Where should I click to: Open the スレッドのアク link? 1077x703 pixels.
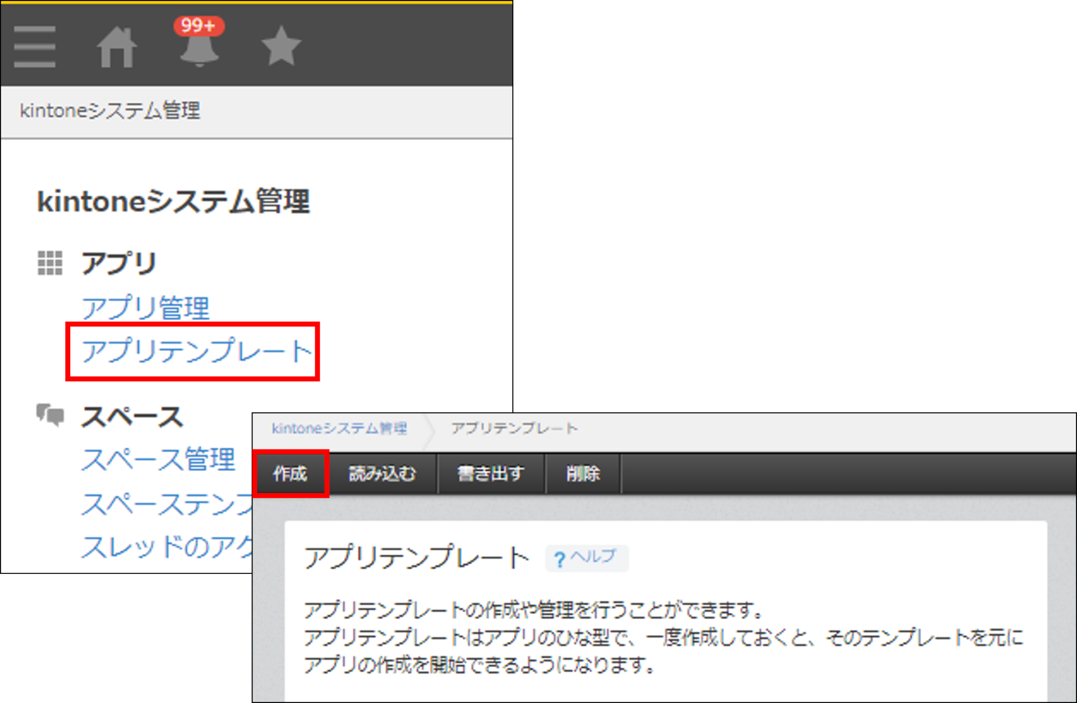point(168,547)
